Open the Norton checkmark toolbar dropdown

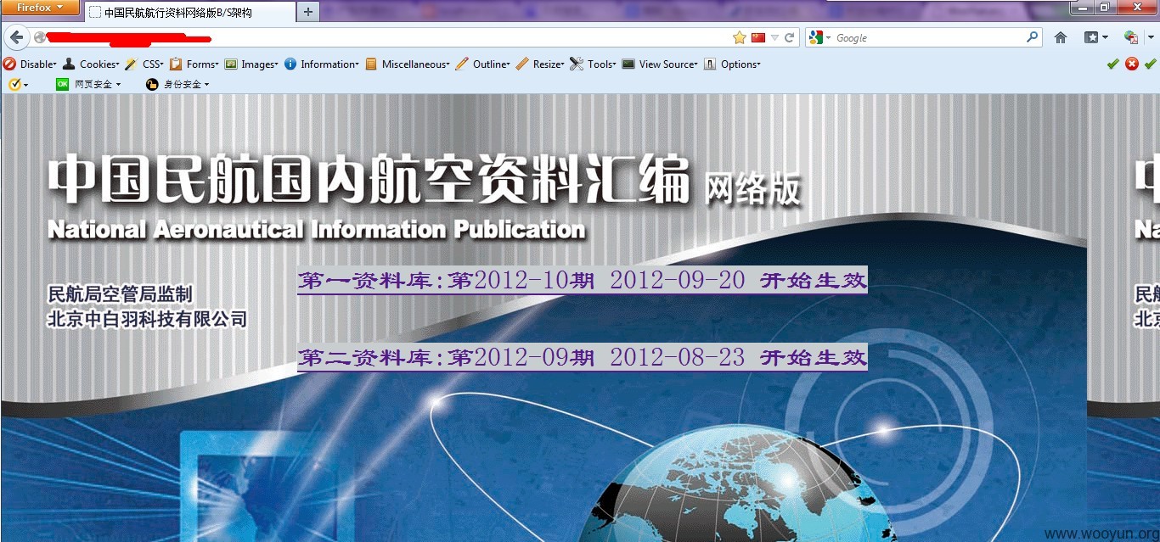pyautogui.click(x=18, y=84)
